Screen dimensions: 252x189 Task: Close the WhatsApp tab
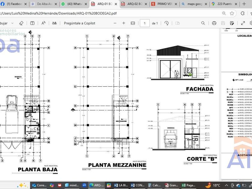[x=86, y=4]
